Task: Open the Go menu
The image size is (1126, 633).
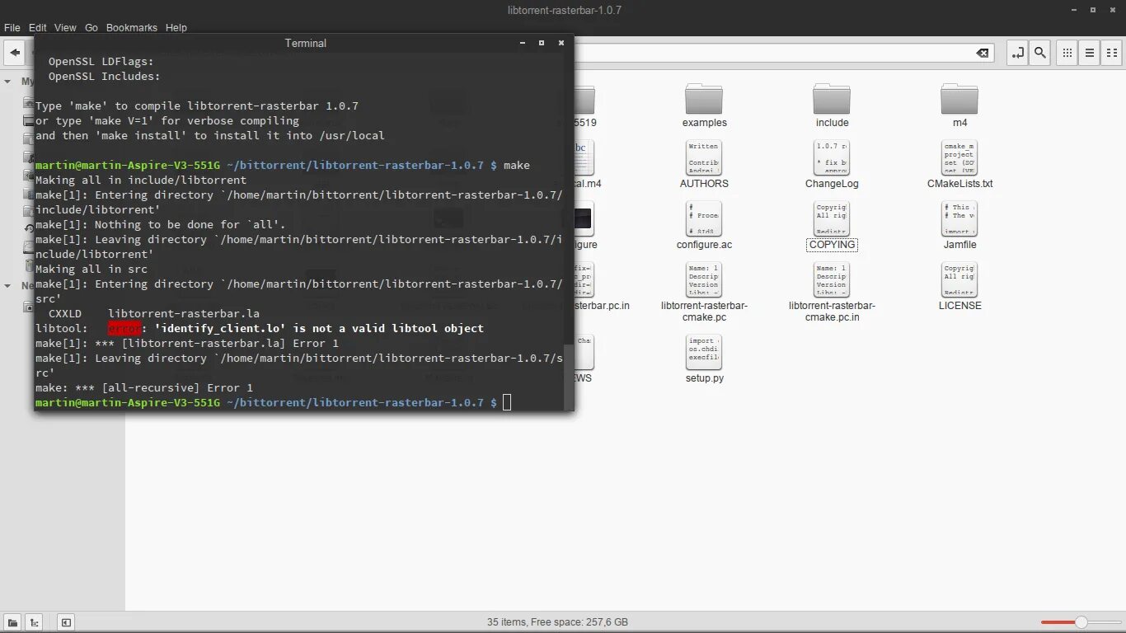Action: [91, 27]
